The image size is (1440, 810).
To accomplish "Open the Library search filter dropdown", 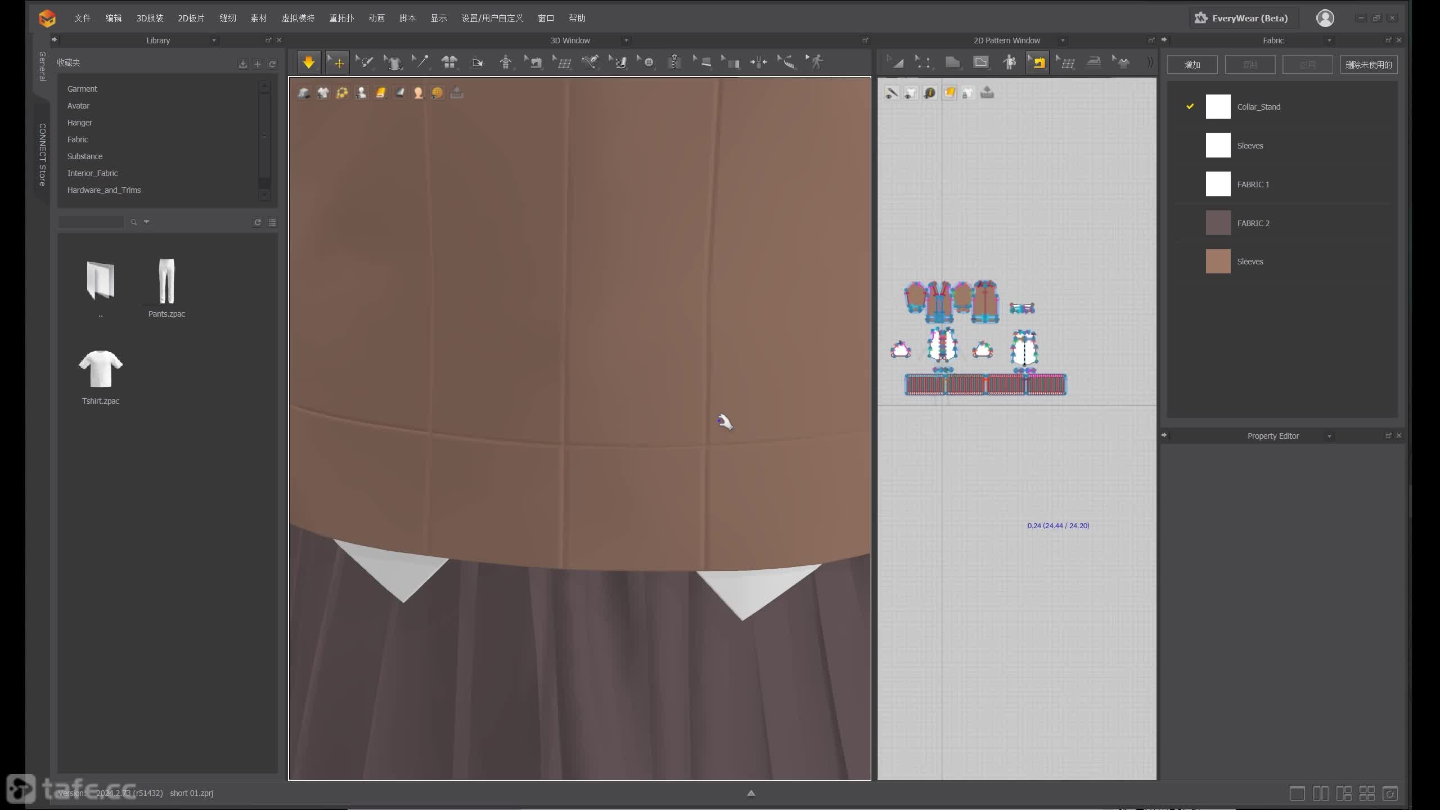I will pyautogui.click(x=147, y=222).
